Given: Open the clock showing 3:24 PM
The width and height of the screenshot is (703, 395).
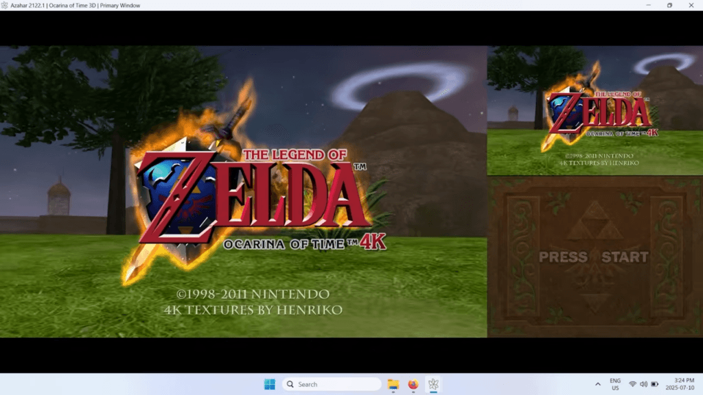Looking at the screenshot, I should tap(680, 384).
